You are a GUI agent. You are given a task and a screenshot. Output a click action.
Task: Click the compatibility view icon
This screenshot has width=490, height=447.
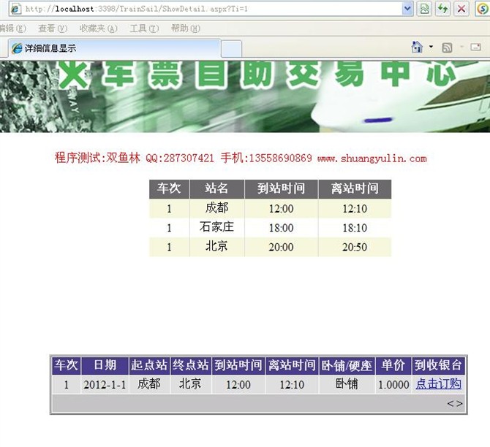(424, 9)
